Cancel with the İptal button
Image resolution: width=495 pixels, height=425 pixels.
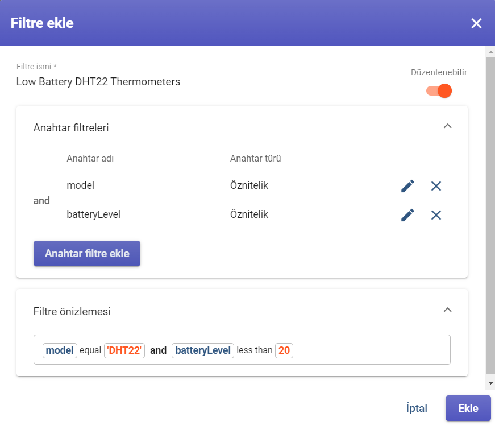tap(417, 409)
